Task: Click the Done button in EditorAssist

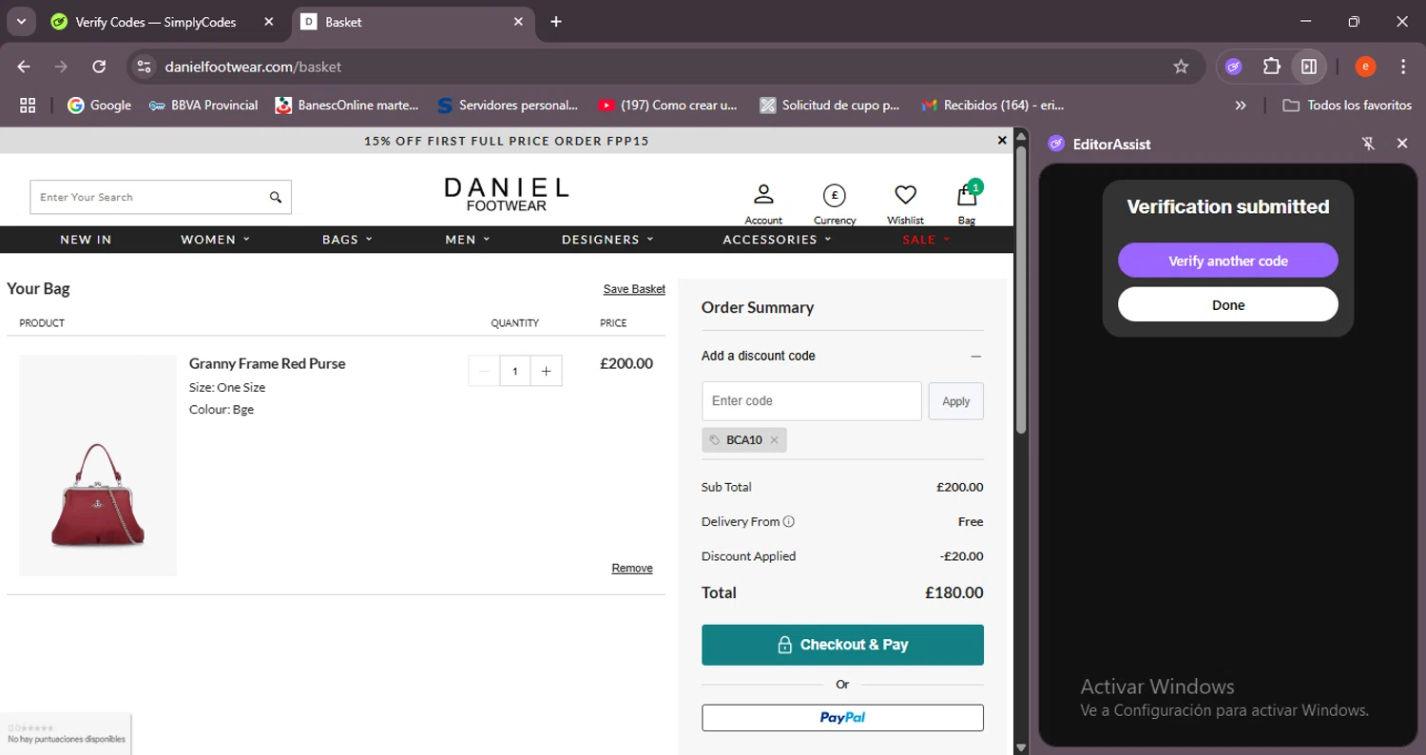Action: point(1227,305)
